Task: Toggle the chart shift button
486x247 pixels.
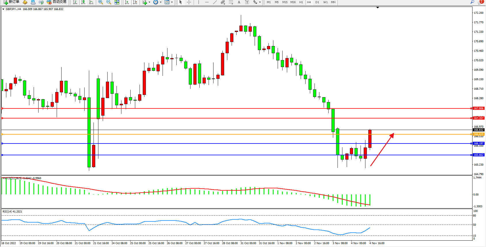Action: [135, 2]
